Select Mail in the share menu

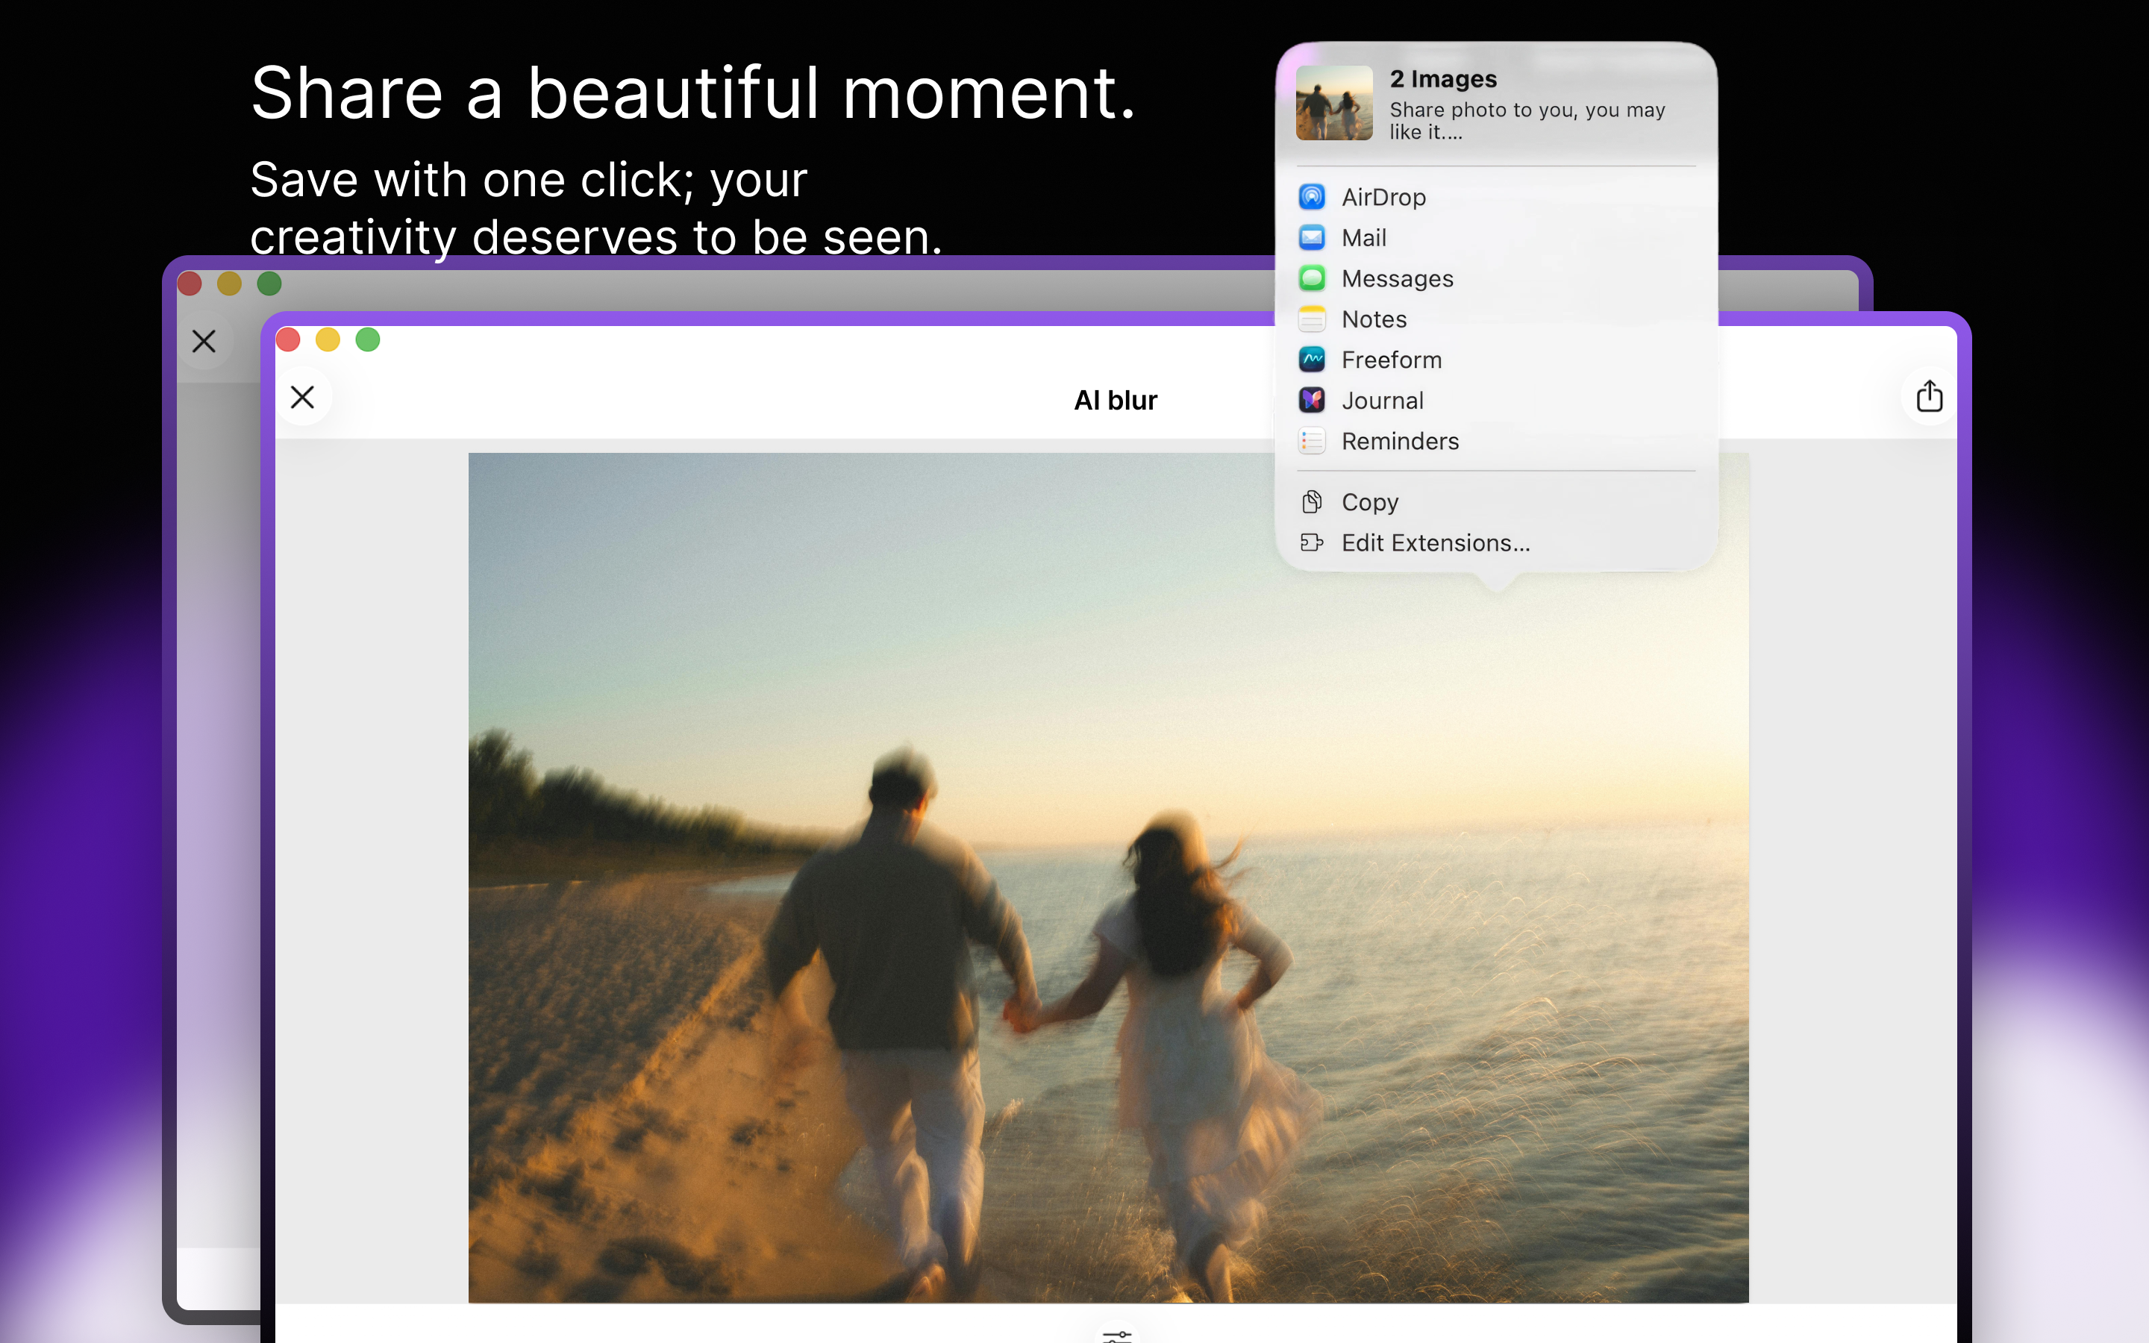[1496, 238]
